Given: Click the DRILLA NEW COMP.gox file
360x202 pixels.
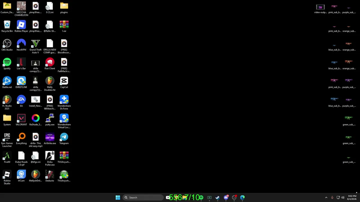Looking at the screenshot, I should 50,47.
